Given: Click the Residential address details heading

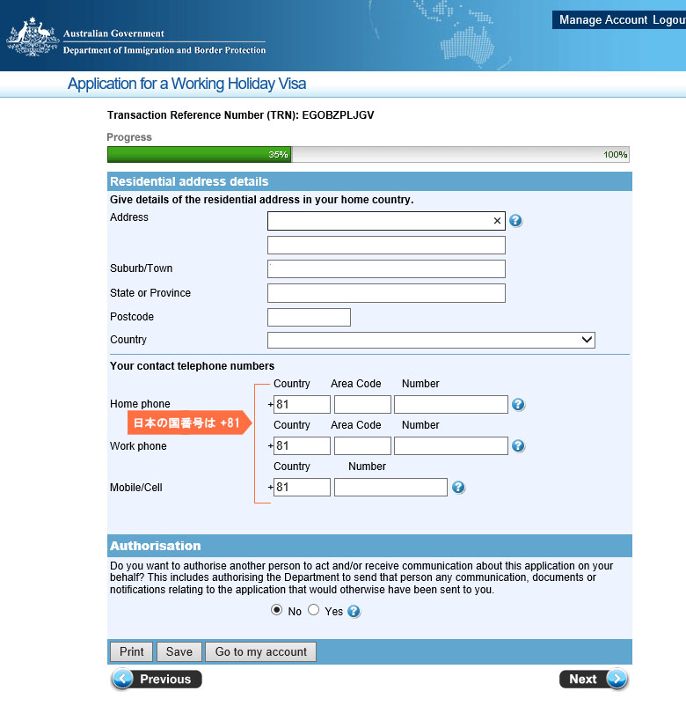Looking at the screenshot, I should pyautogui.click(x=189, y=181).
